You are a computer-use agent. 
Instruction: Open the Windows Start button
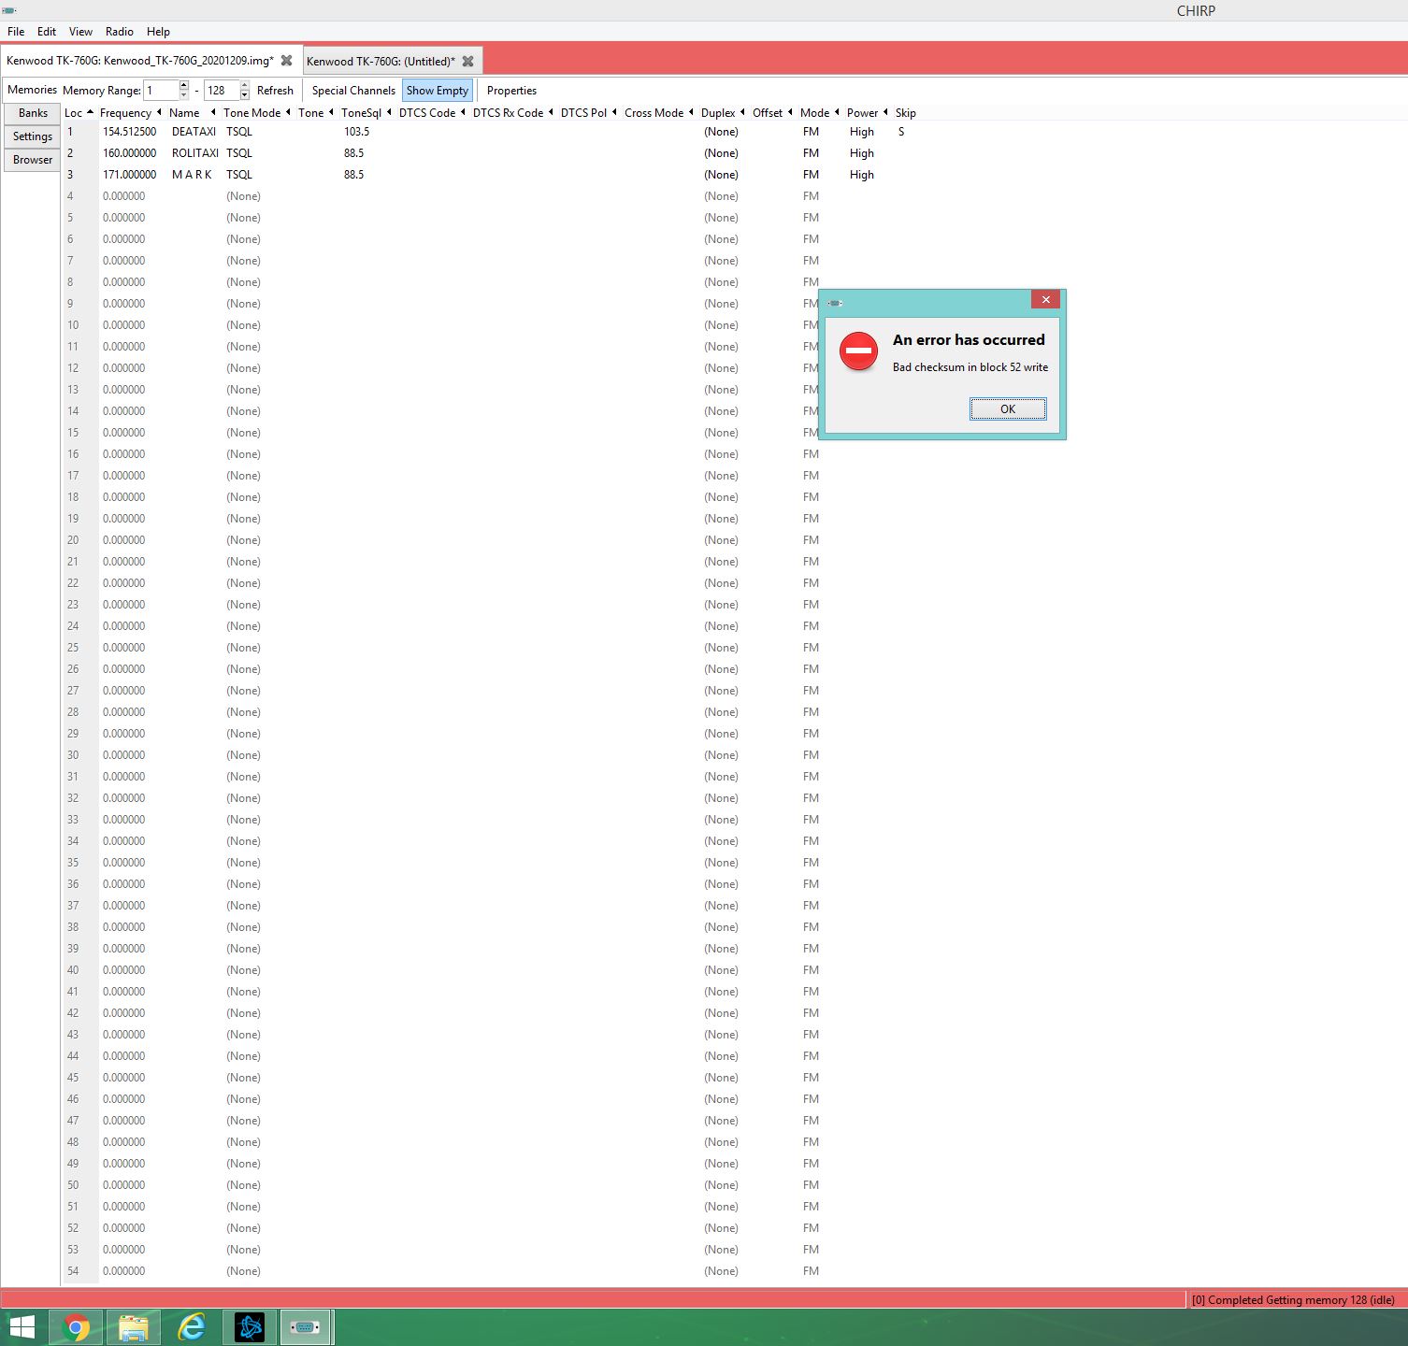point(22,1327)
